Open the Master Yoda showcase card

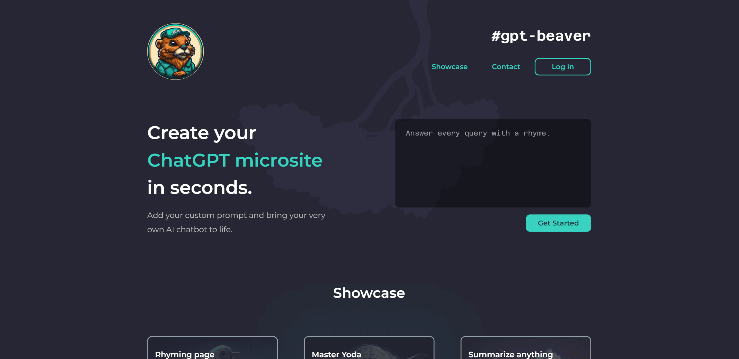click(369, 348)
